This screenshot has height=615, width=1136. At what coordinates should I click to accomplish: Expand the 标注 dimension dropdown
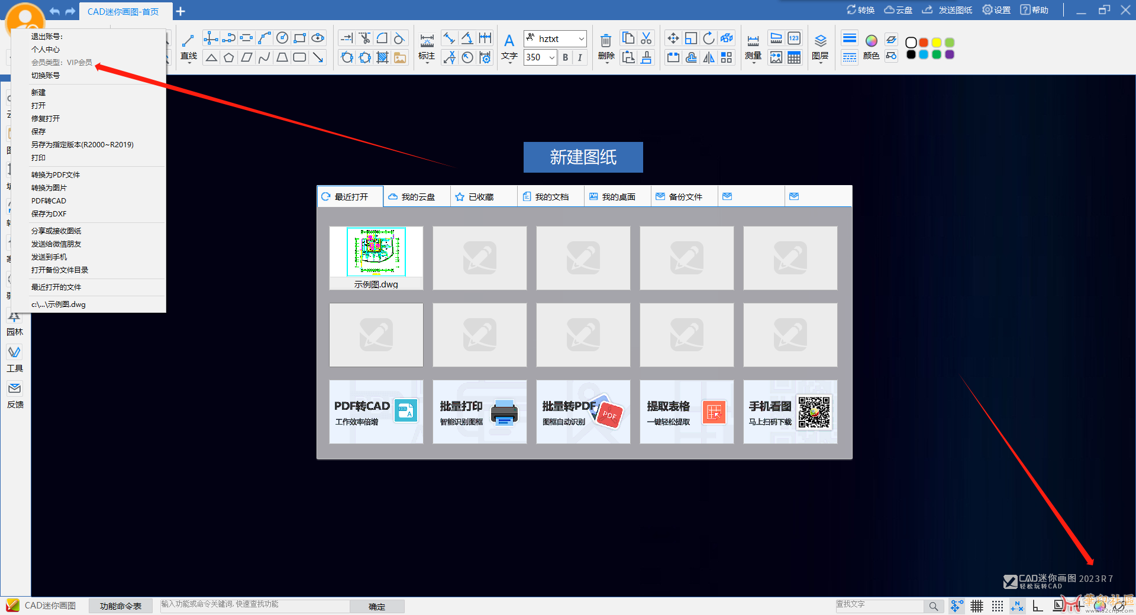(x=427, y=62)
